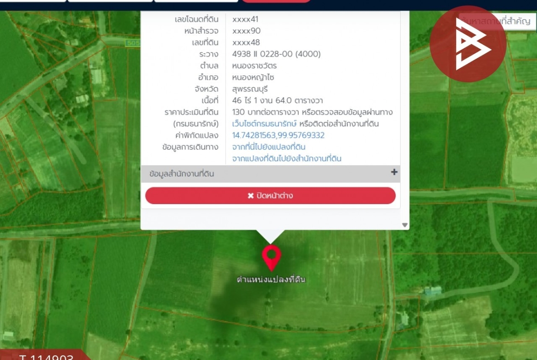Viewport: 537px width, 360px height.
Task: Click the popup pointer tail above pin
Action: [270, 237]
